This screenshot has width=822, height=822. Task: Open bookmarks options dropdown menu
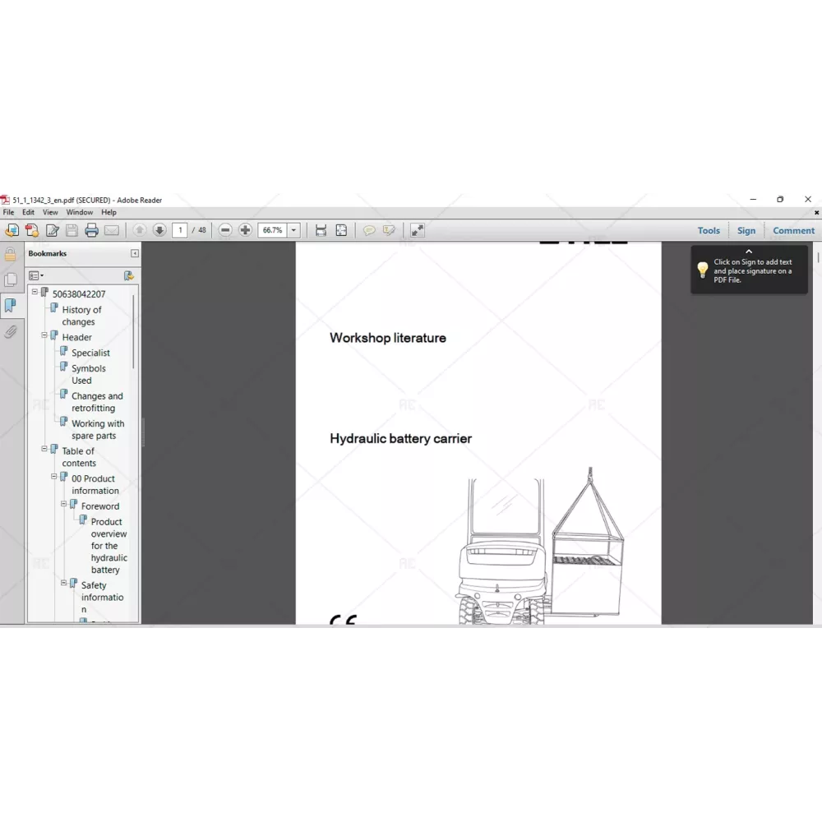tap(36, 276)
